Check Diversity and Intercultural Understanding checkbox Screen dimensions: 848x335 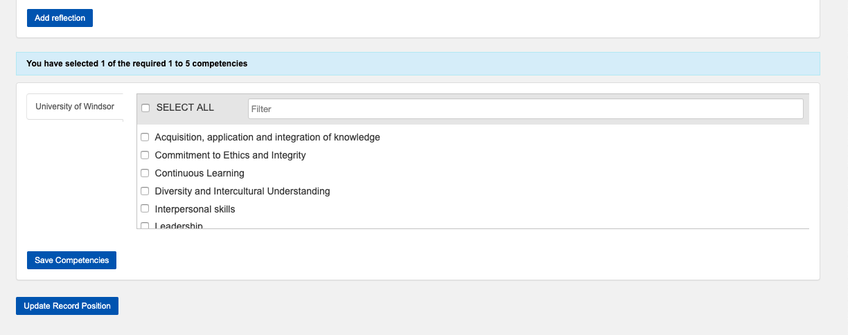coord(145,191)
